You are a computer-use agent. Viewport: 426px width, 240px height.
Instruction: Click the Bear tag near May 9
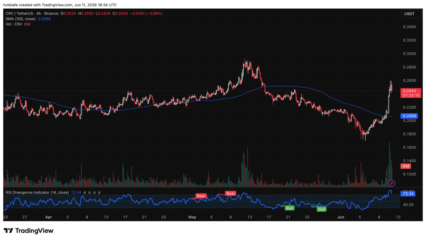[230, 193]
